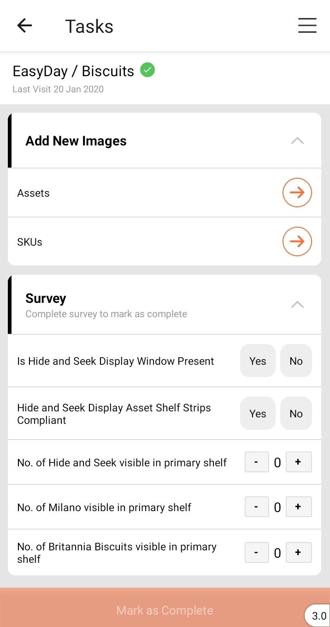
Task: Click green checkmark next to EasyDay / Biscuits
Action: pyautogui.click(x=147, y=70)
